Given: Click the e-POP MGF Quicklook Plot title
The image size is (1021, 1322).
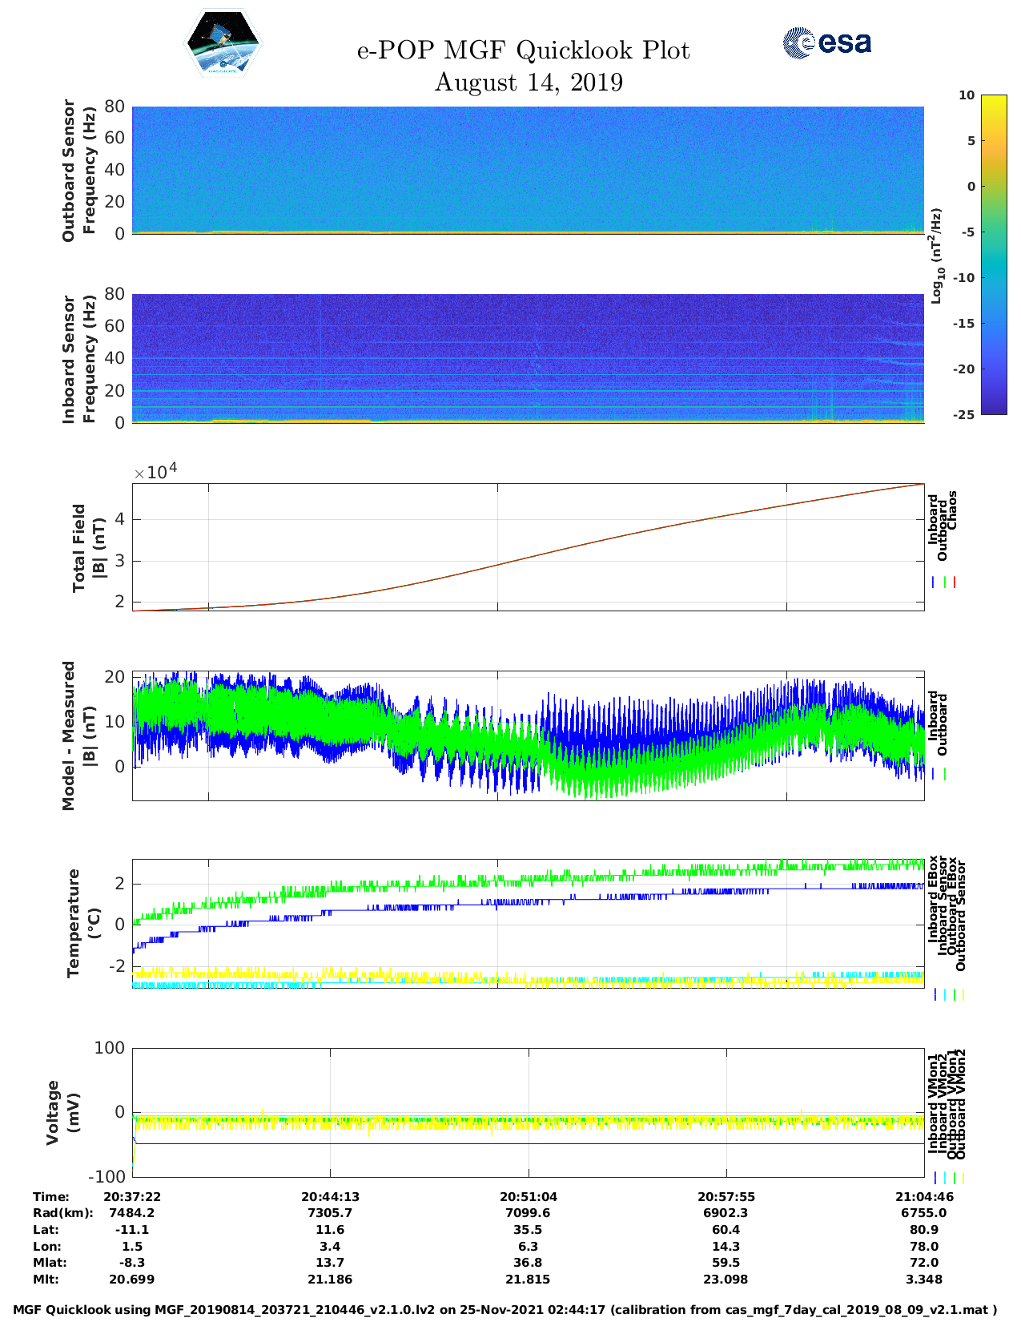Looking at the screenshot, I should point(523,50).
